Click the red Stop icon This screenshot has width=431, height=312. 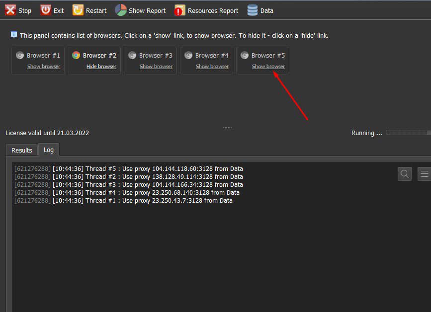(10, 10)
